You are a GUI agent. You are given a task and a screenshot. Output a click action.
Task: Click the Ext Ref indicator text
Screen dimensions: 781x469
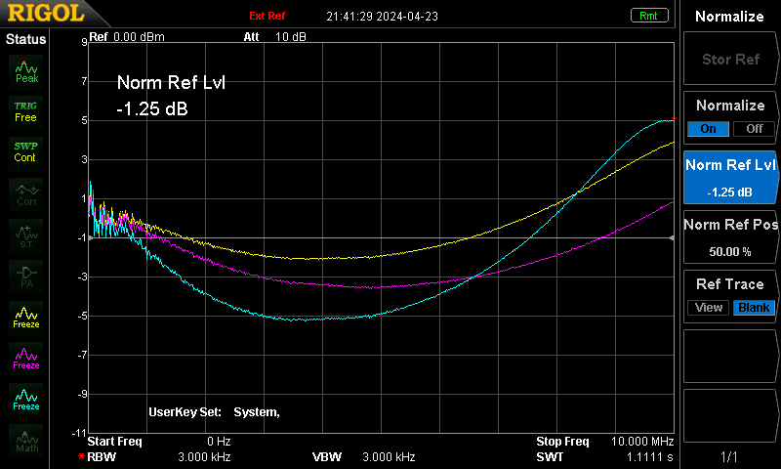tap(267, 16)
